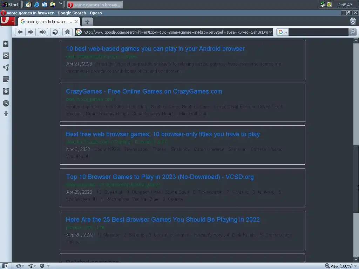Open the search engine selector dropdown

(282, 32)
